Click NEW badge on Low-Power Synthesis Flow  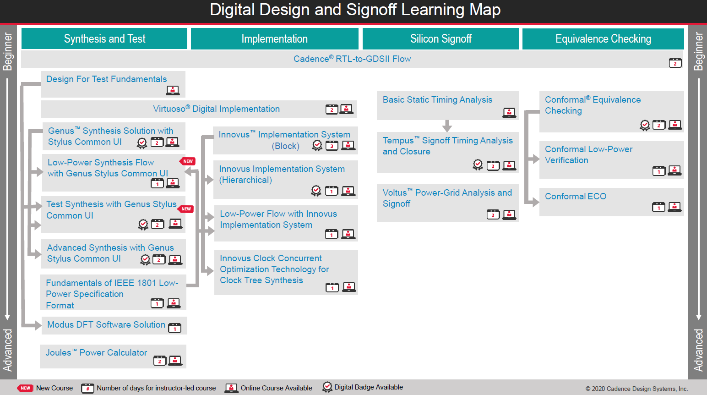[x=188, y=161]
